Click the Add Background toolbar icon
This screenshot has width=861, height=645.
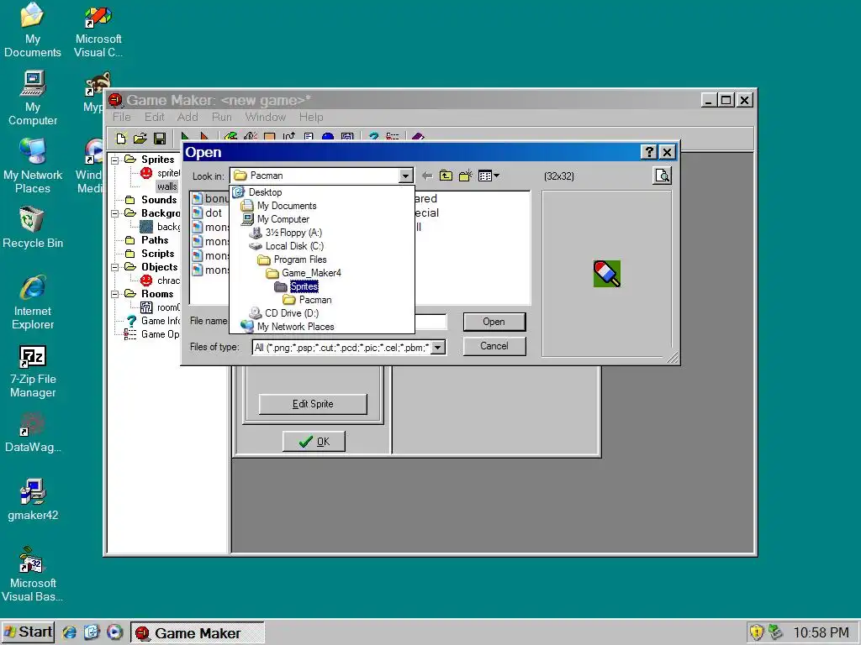pyautogui.click(x=270, y=137)
